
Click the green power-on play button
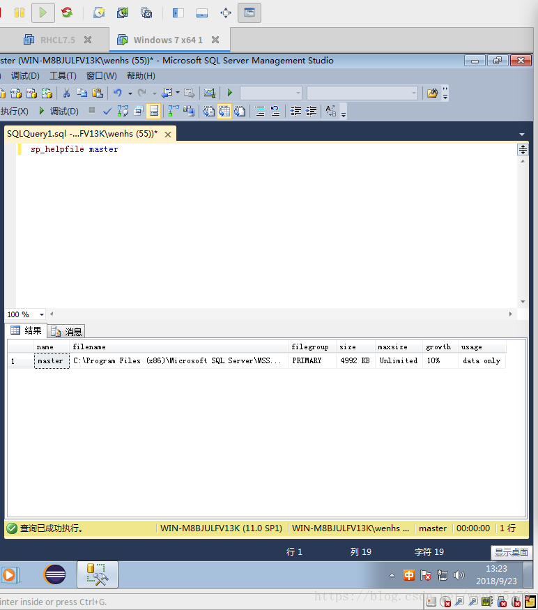tap(43, 13)
